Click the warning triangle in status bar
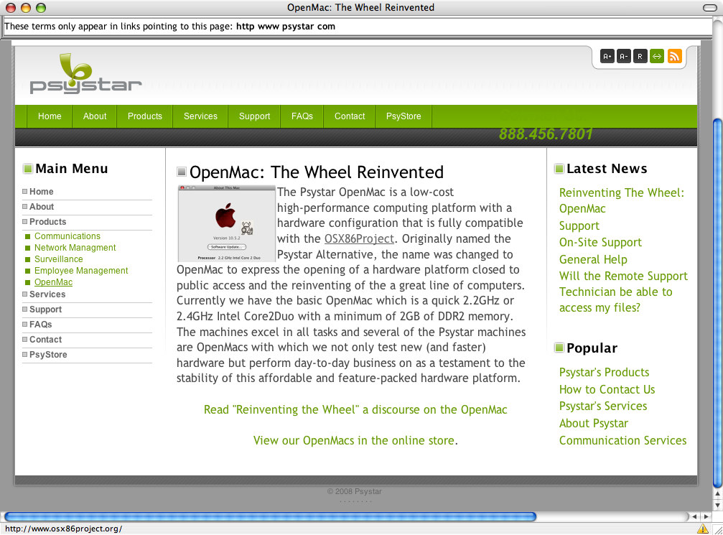This screenshot has width=723, height=535. (x=702, y=529)
